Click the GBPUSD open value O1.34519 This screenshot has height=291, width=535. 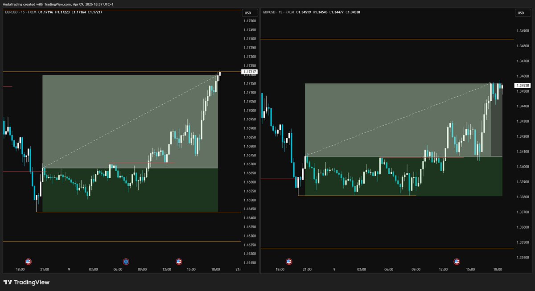click(304, 12)
